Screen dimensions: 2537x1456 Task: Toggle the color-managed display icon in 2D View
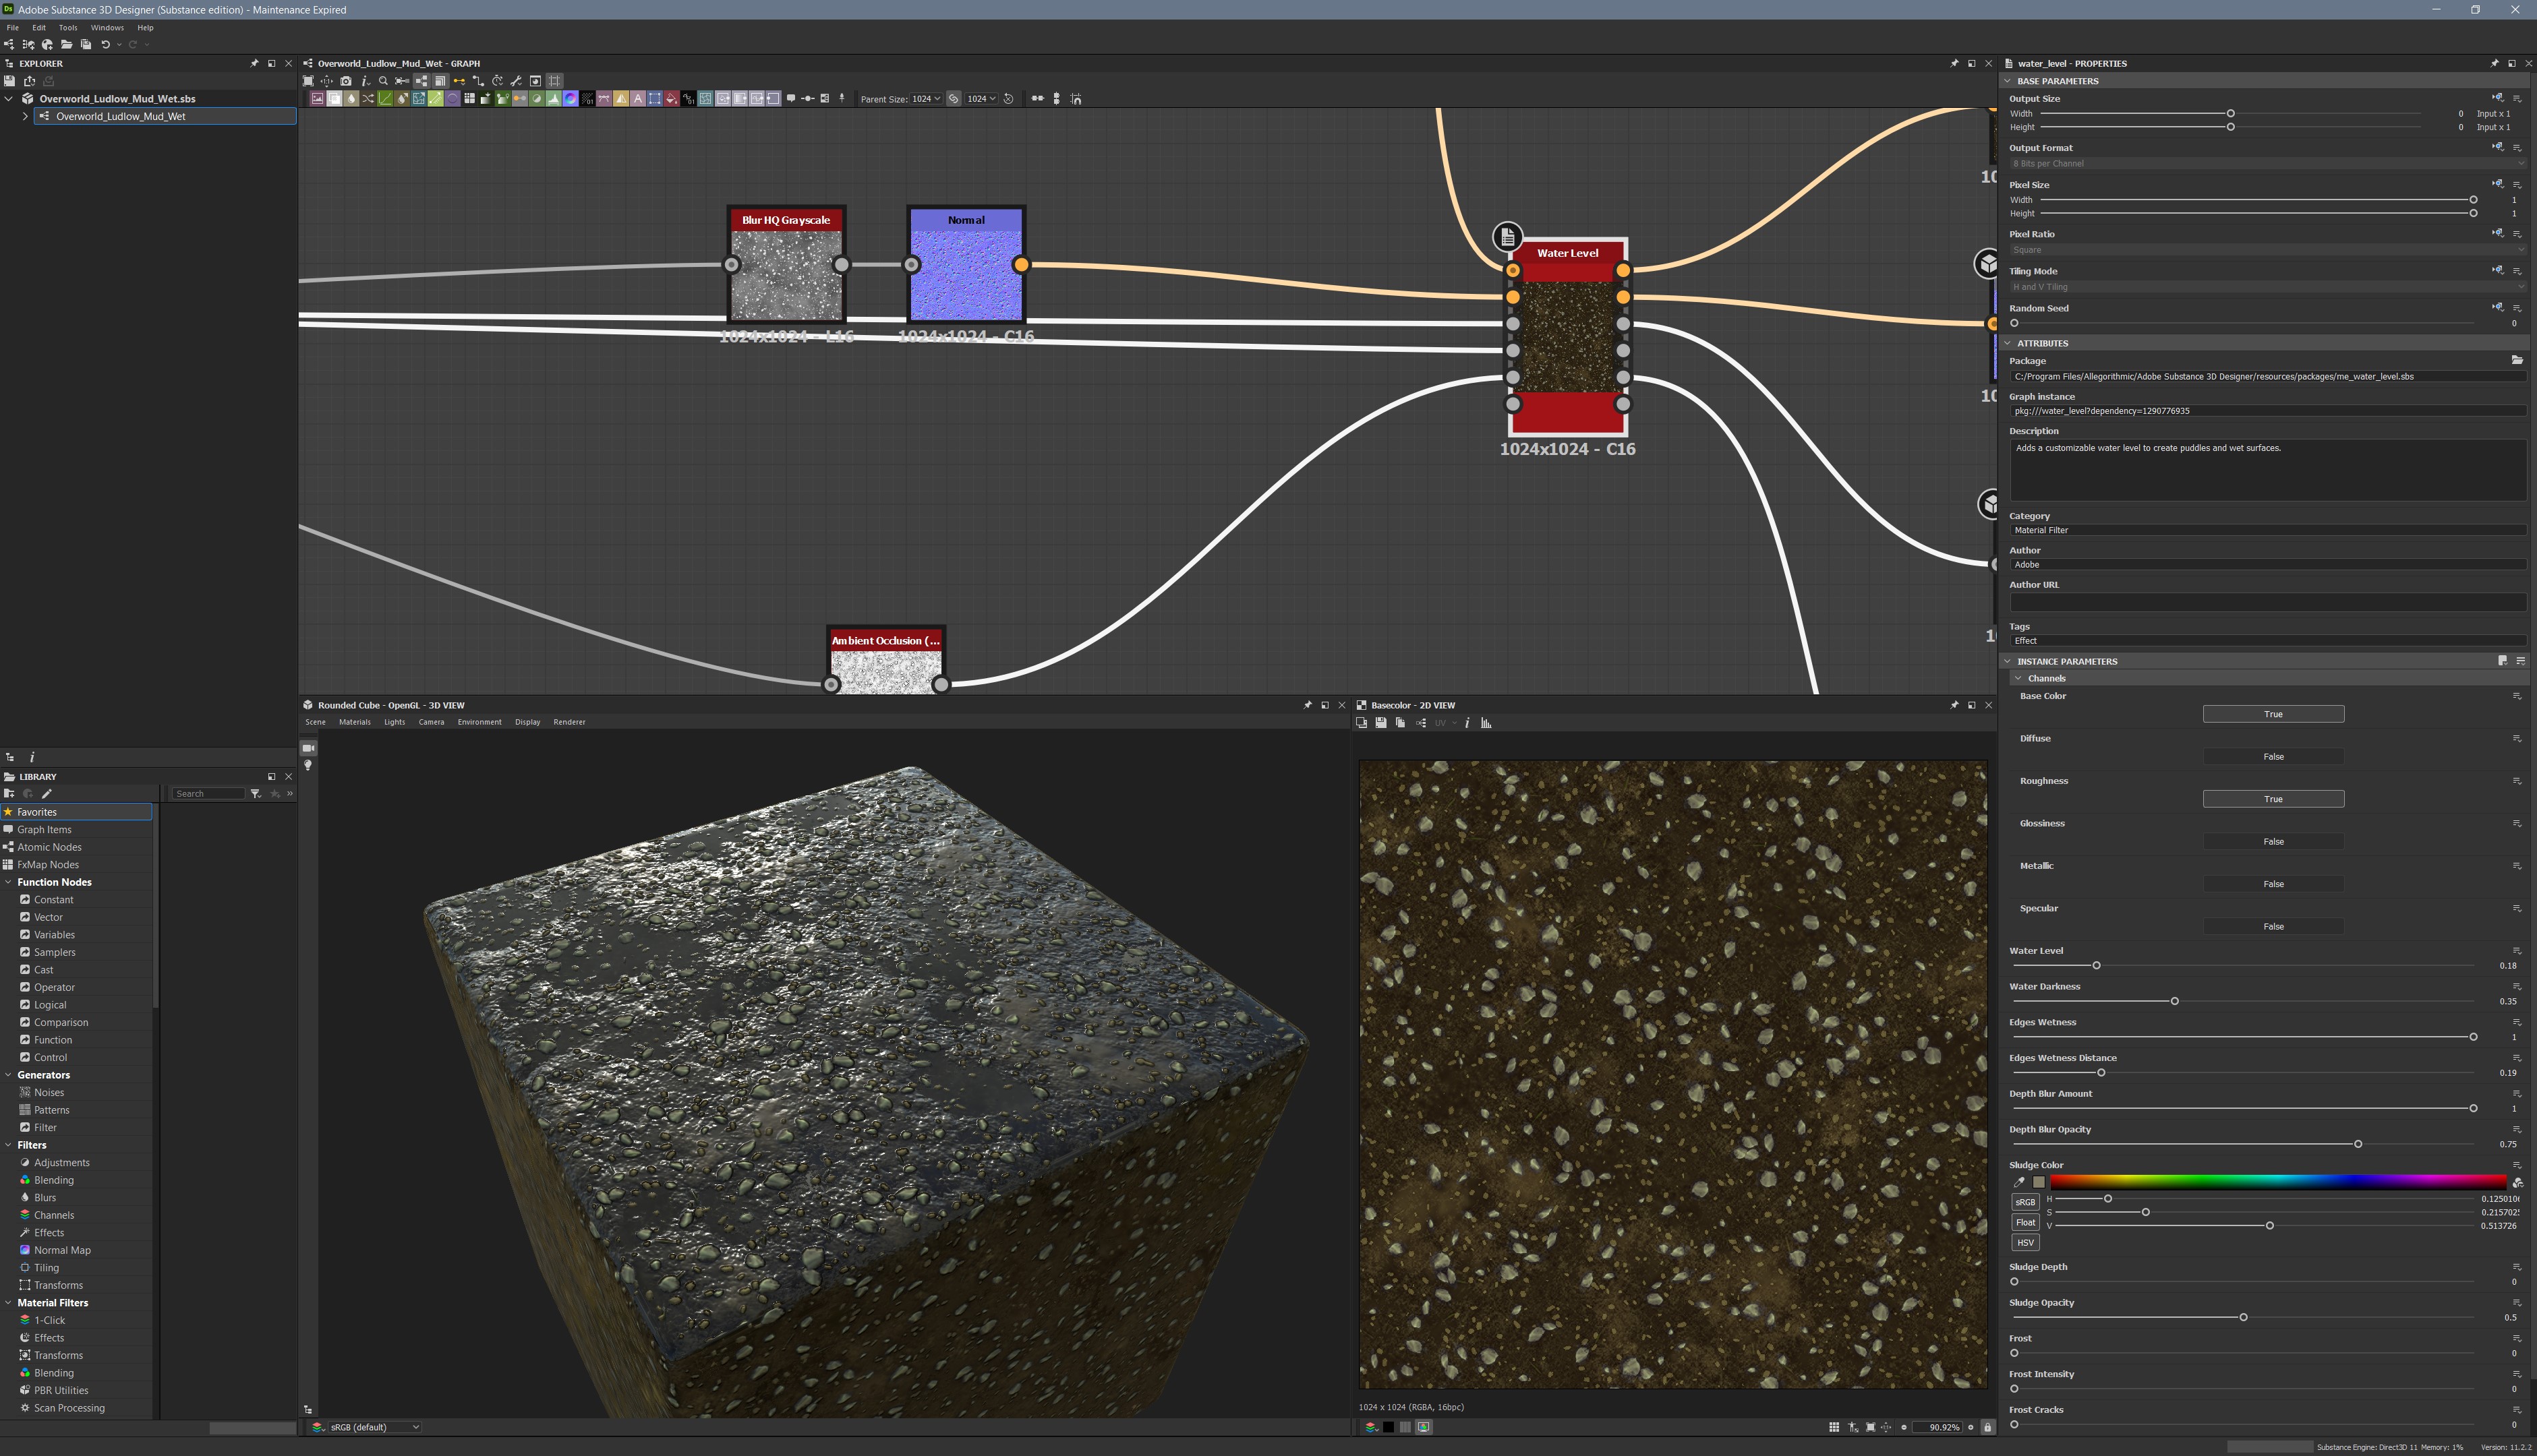(1424, 1427)
